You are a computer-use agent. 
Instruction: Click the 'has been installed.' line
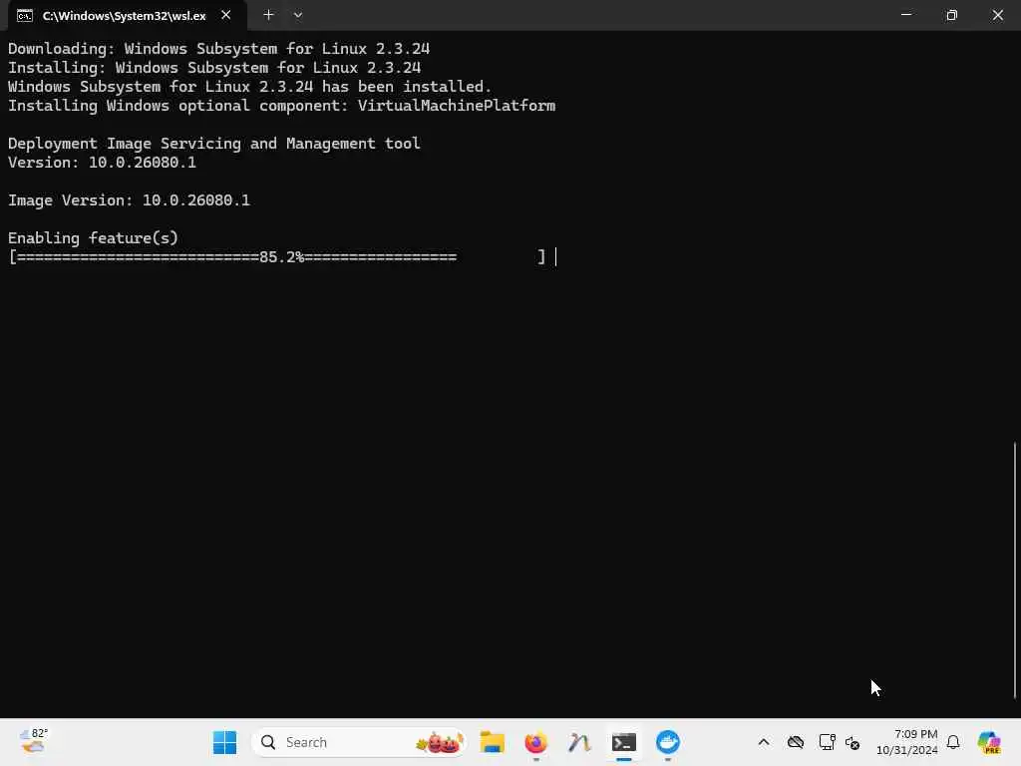(250, 87)
